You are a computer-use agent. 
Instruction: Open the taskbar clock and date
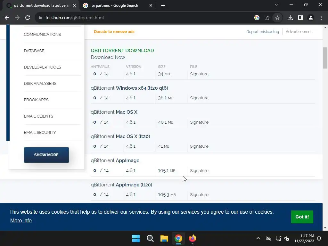point(304,238)
